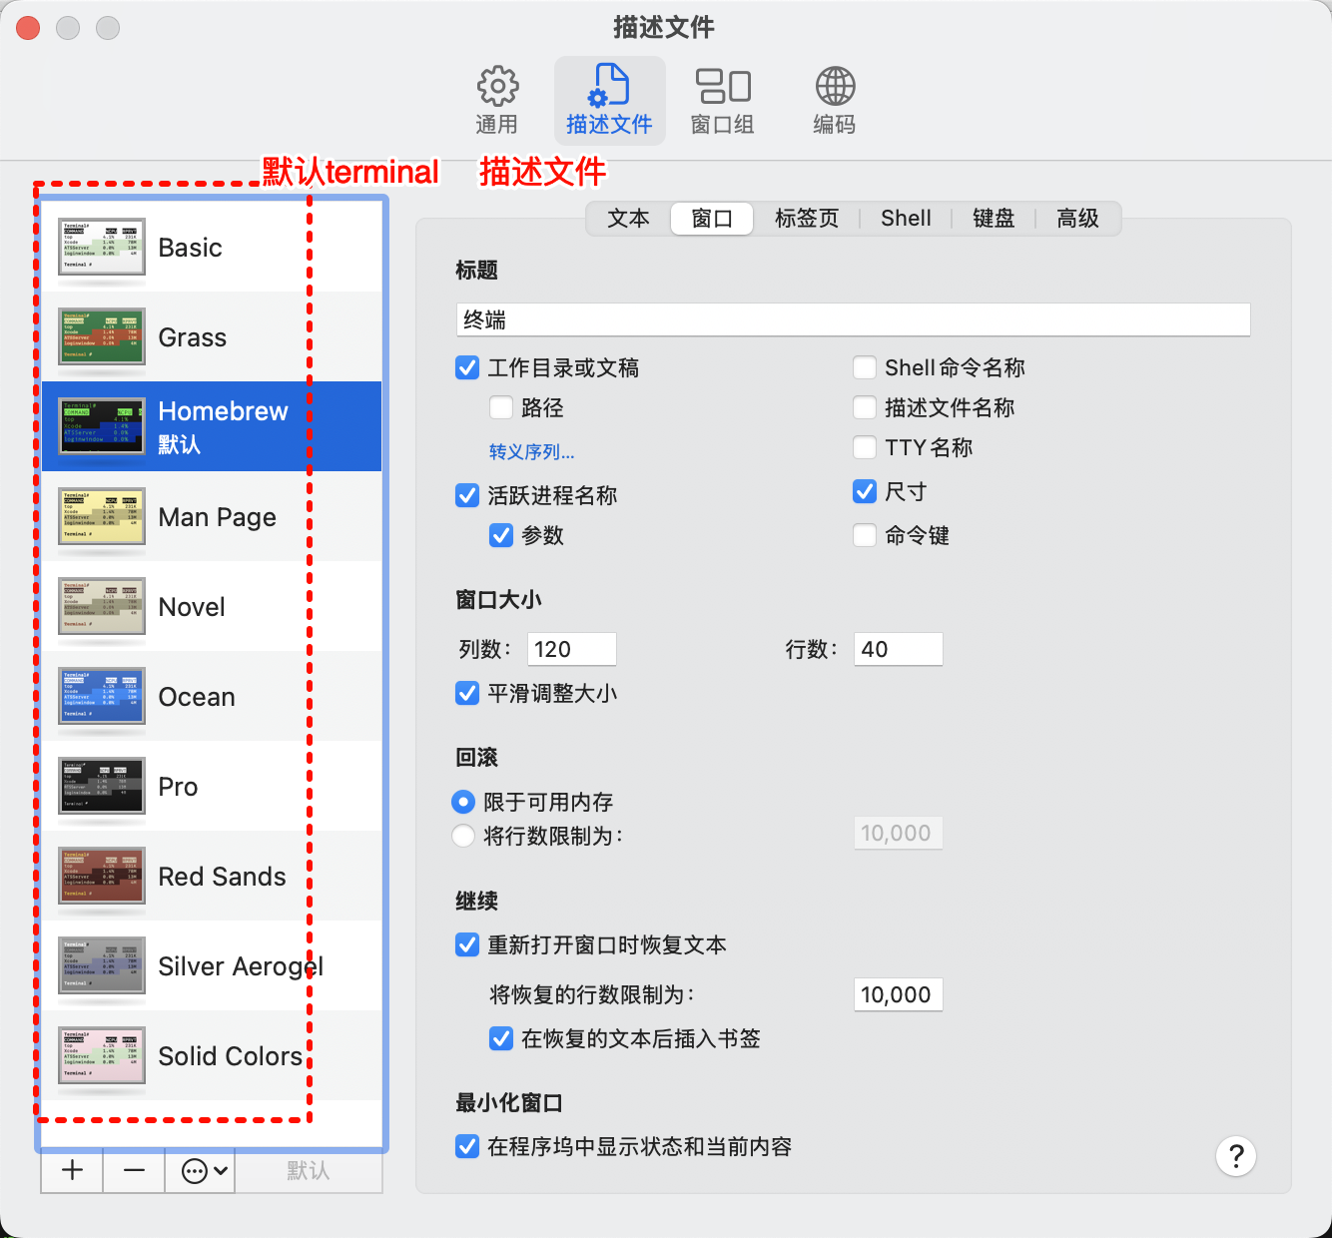Screen dimensions: 1332x1238
Task: Switch to the Shell tab
Action: [x=905, y=218]
